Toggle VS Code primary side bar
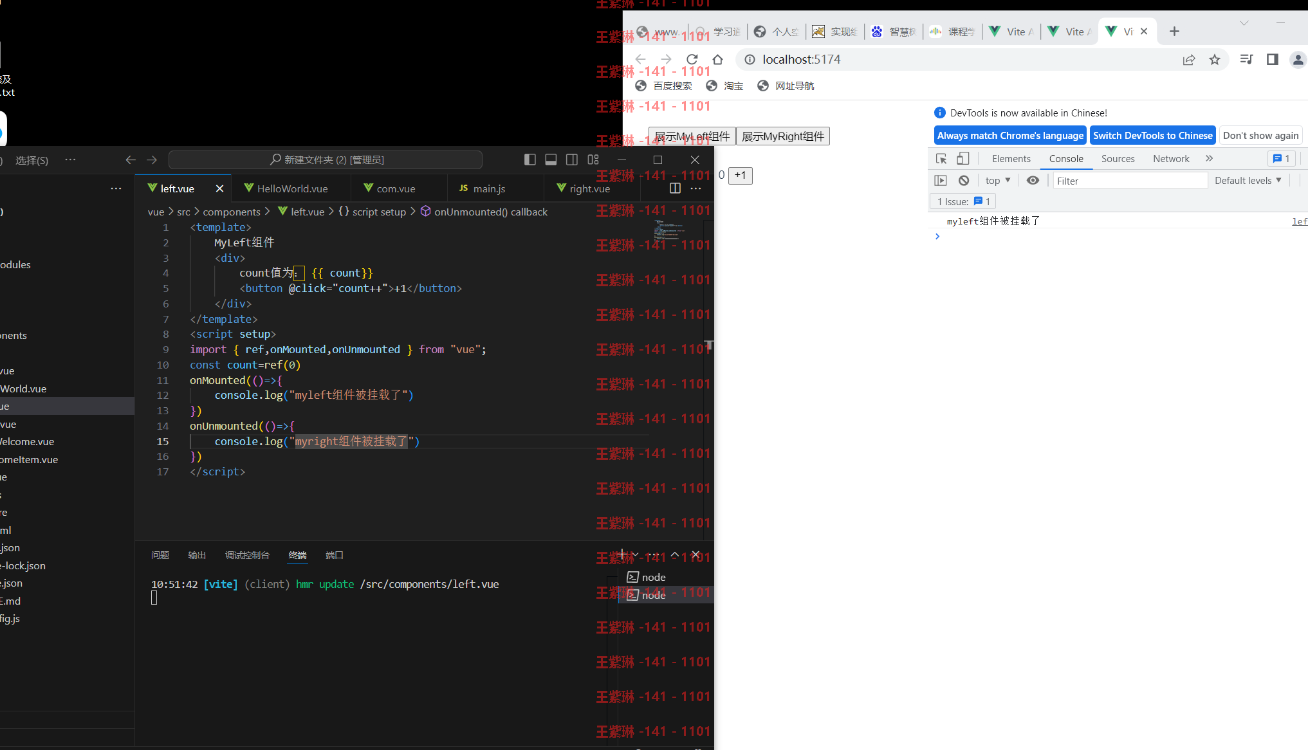Viewport: 1308px width, 750px height. (x=530, y=160)
